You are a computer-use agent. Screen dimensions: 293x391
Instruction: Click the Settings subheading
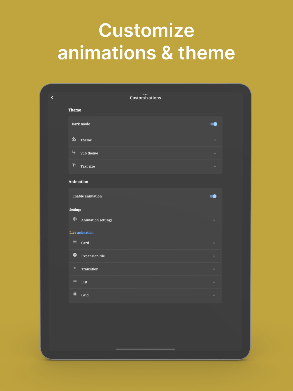click(x=75, y=210)
